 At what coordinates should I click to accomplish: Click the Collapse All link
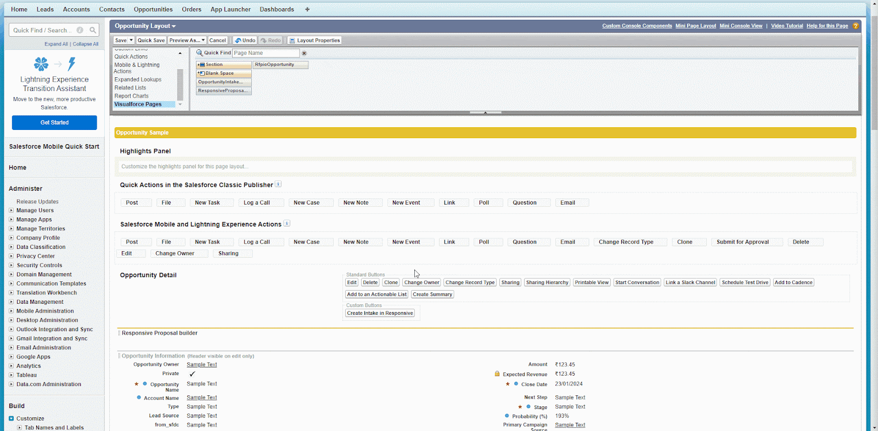point(86,44)
